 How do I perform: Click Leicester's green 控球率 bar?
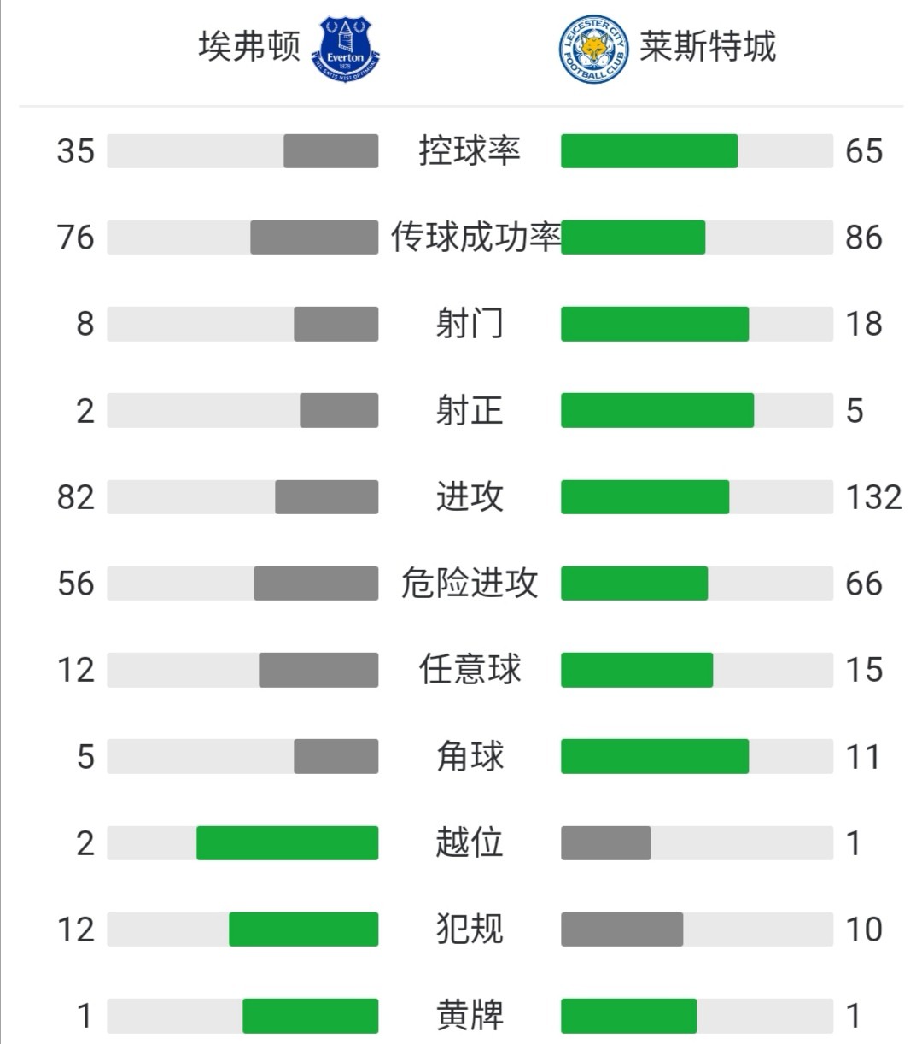coord(649,151)
